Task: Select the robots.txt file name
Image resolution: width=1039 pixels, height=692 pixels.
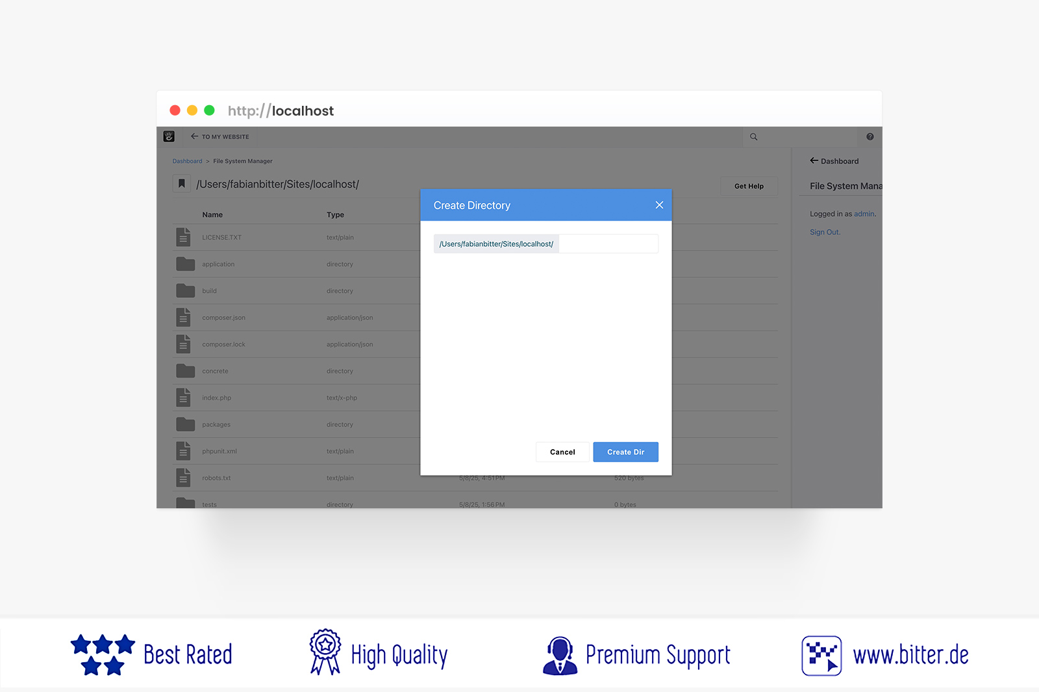Action: coord(216,478)
